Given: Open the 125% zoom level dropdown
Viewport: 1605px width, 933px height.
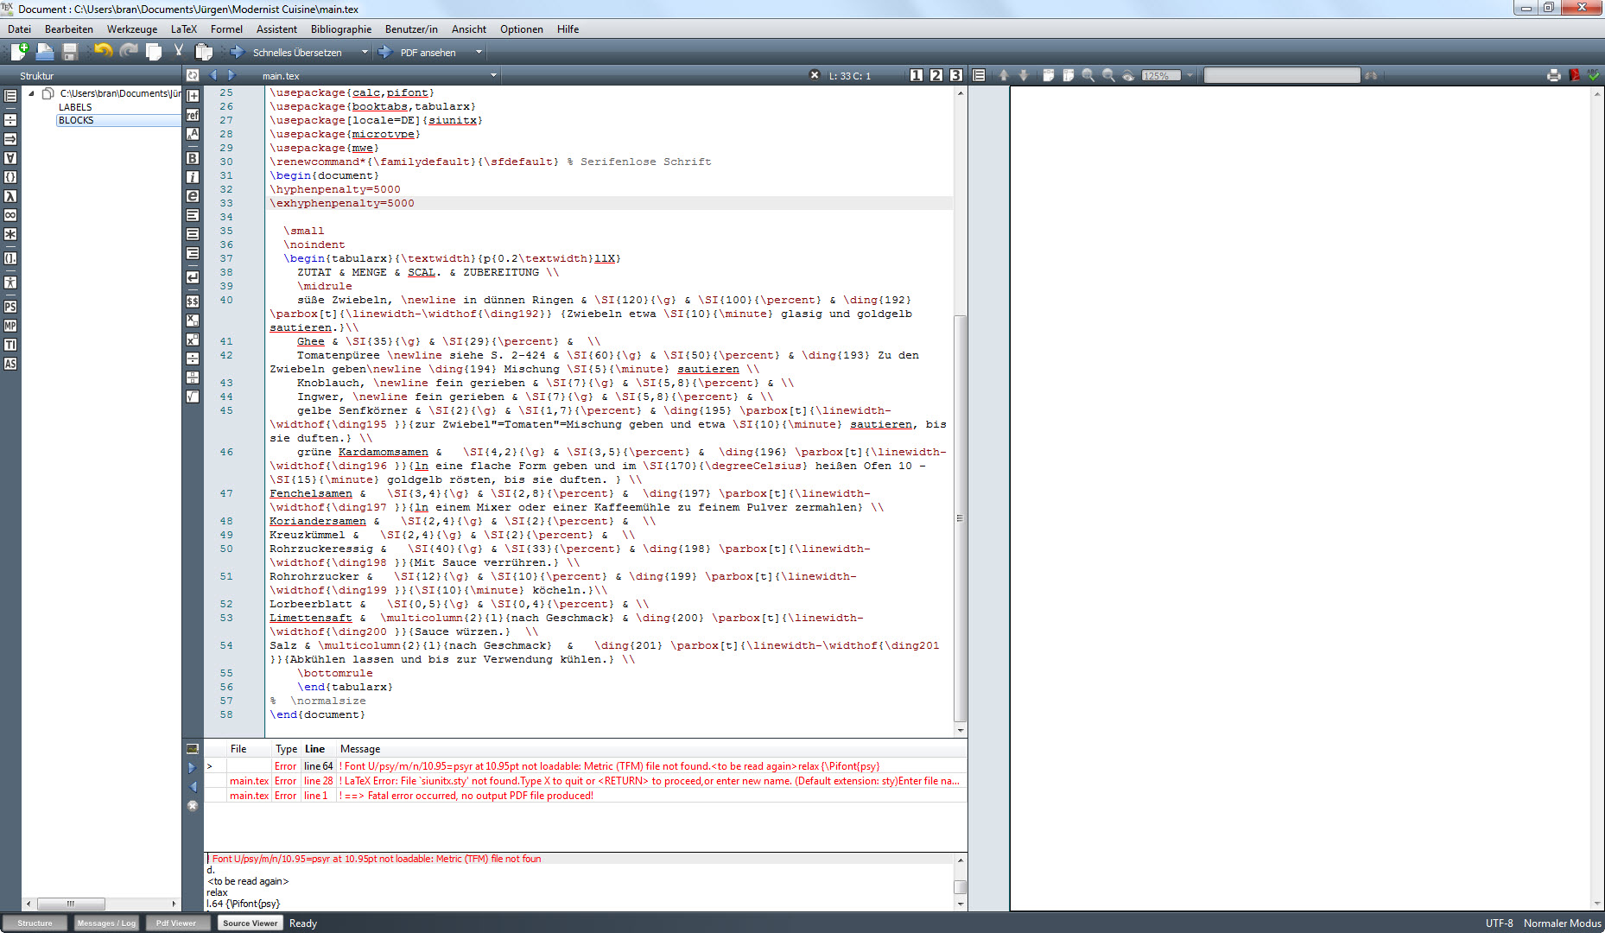Looking at the screenshot, I should [x=1189, y=75].
